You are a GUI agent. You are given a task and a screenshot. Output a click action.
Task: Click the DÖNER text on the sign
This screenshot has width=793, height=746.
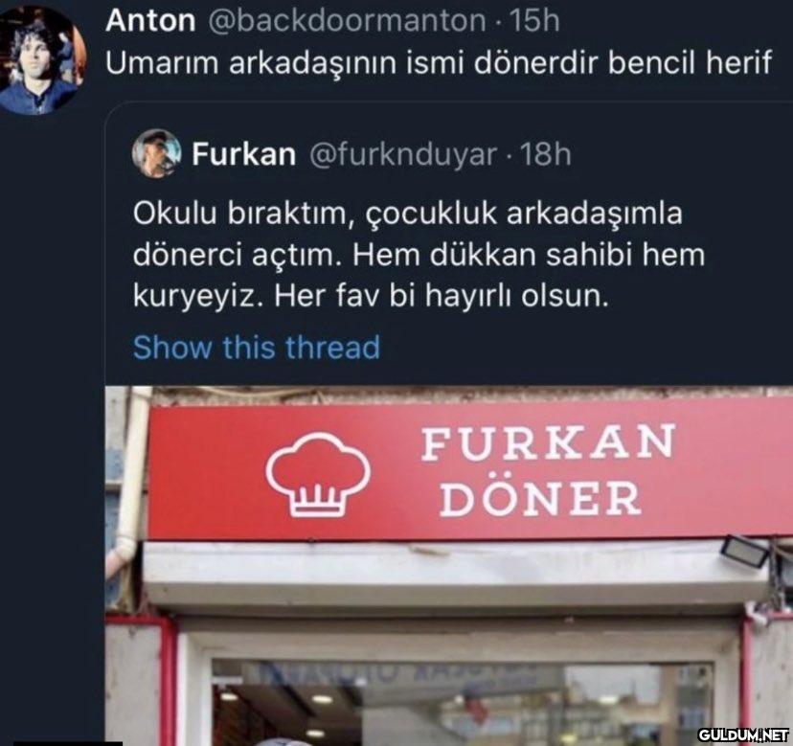point(540,499)
